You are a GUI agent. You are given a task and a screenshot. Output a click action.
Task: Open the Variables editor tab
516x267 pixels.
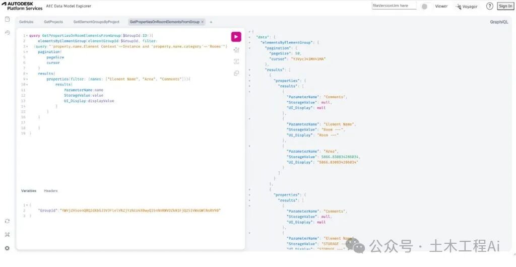29,191
